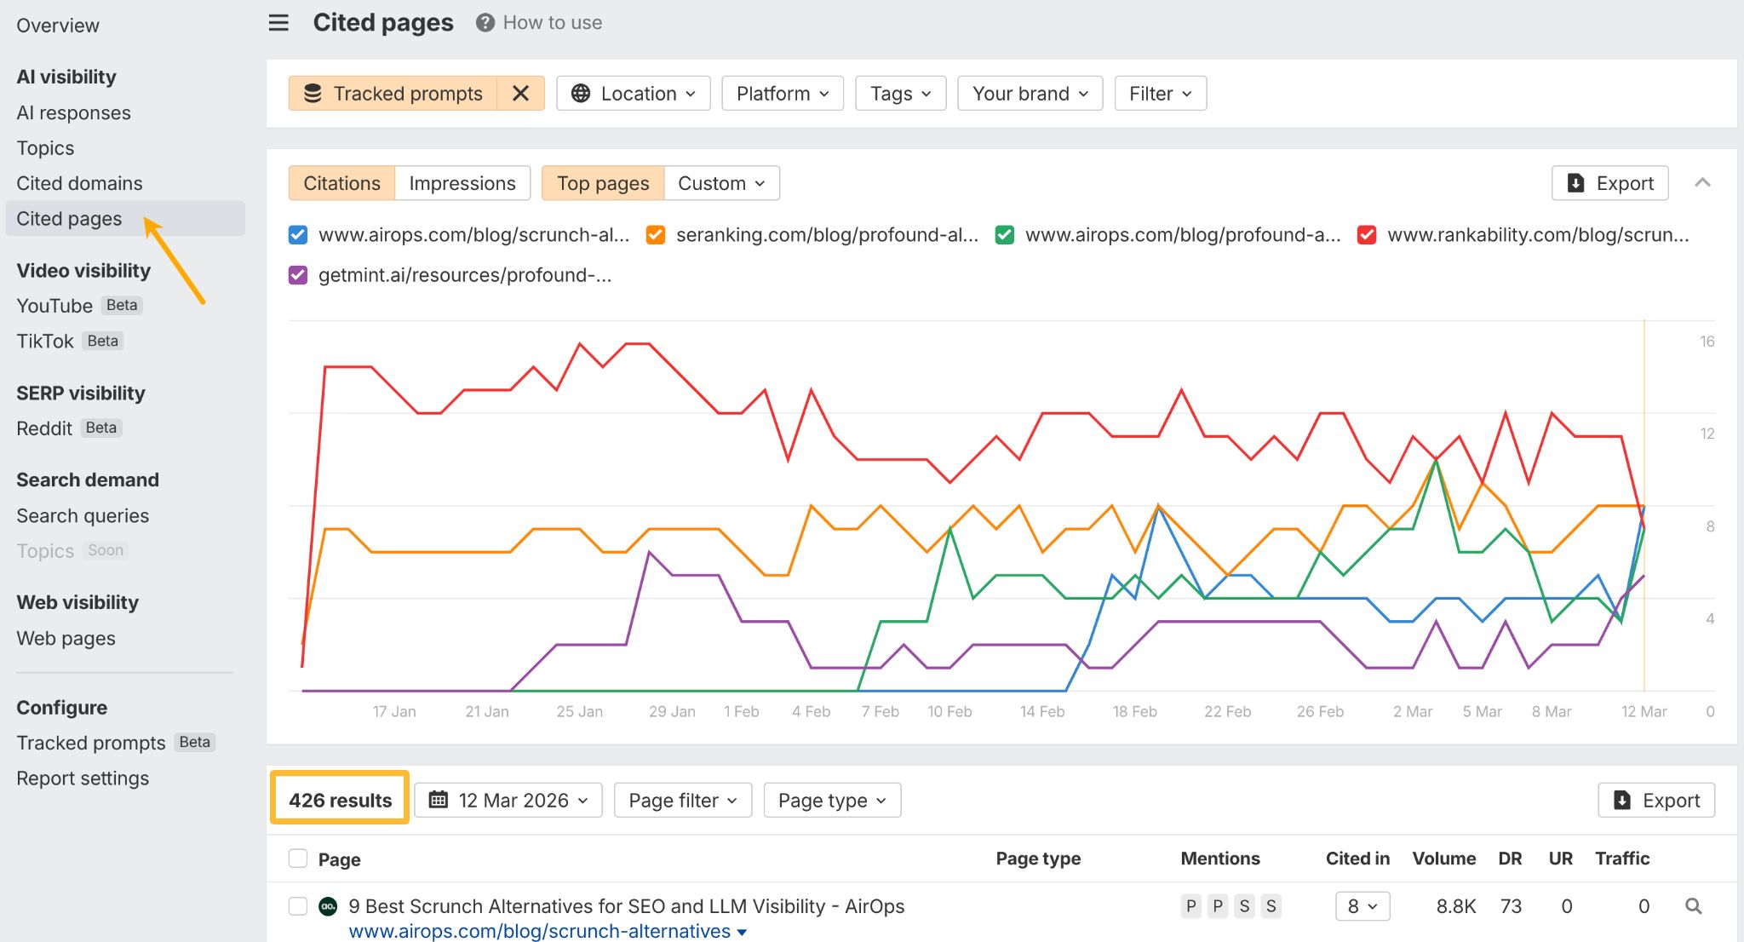This screenshot has height=942, width=1744.
Task: Open the navigation hamburger menu
Action: (278, 23)
